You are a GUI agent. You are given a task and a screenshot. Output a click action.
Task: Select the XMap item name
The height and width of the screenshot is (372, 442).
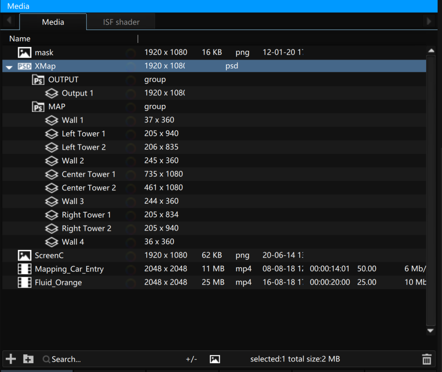tap(45, 66)
